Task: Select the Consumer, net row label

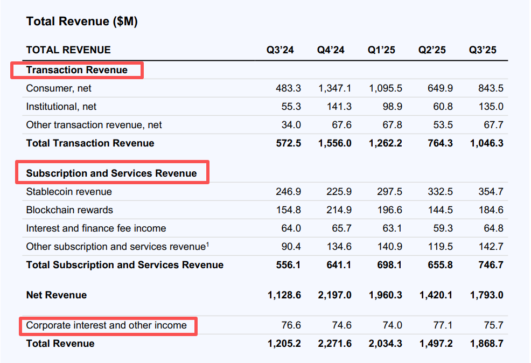Action: tap(59, 88)
